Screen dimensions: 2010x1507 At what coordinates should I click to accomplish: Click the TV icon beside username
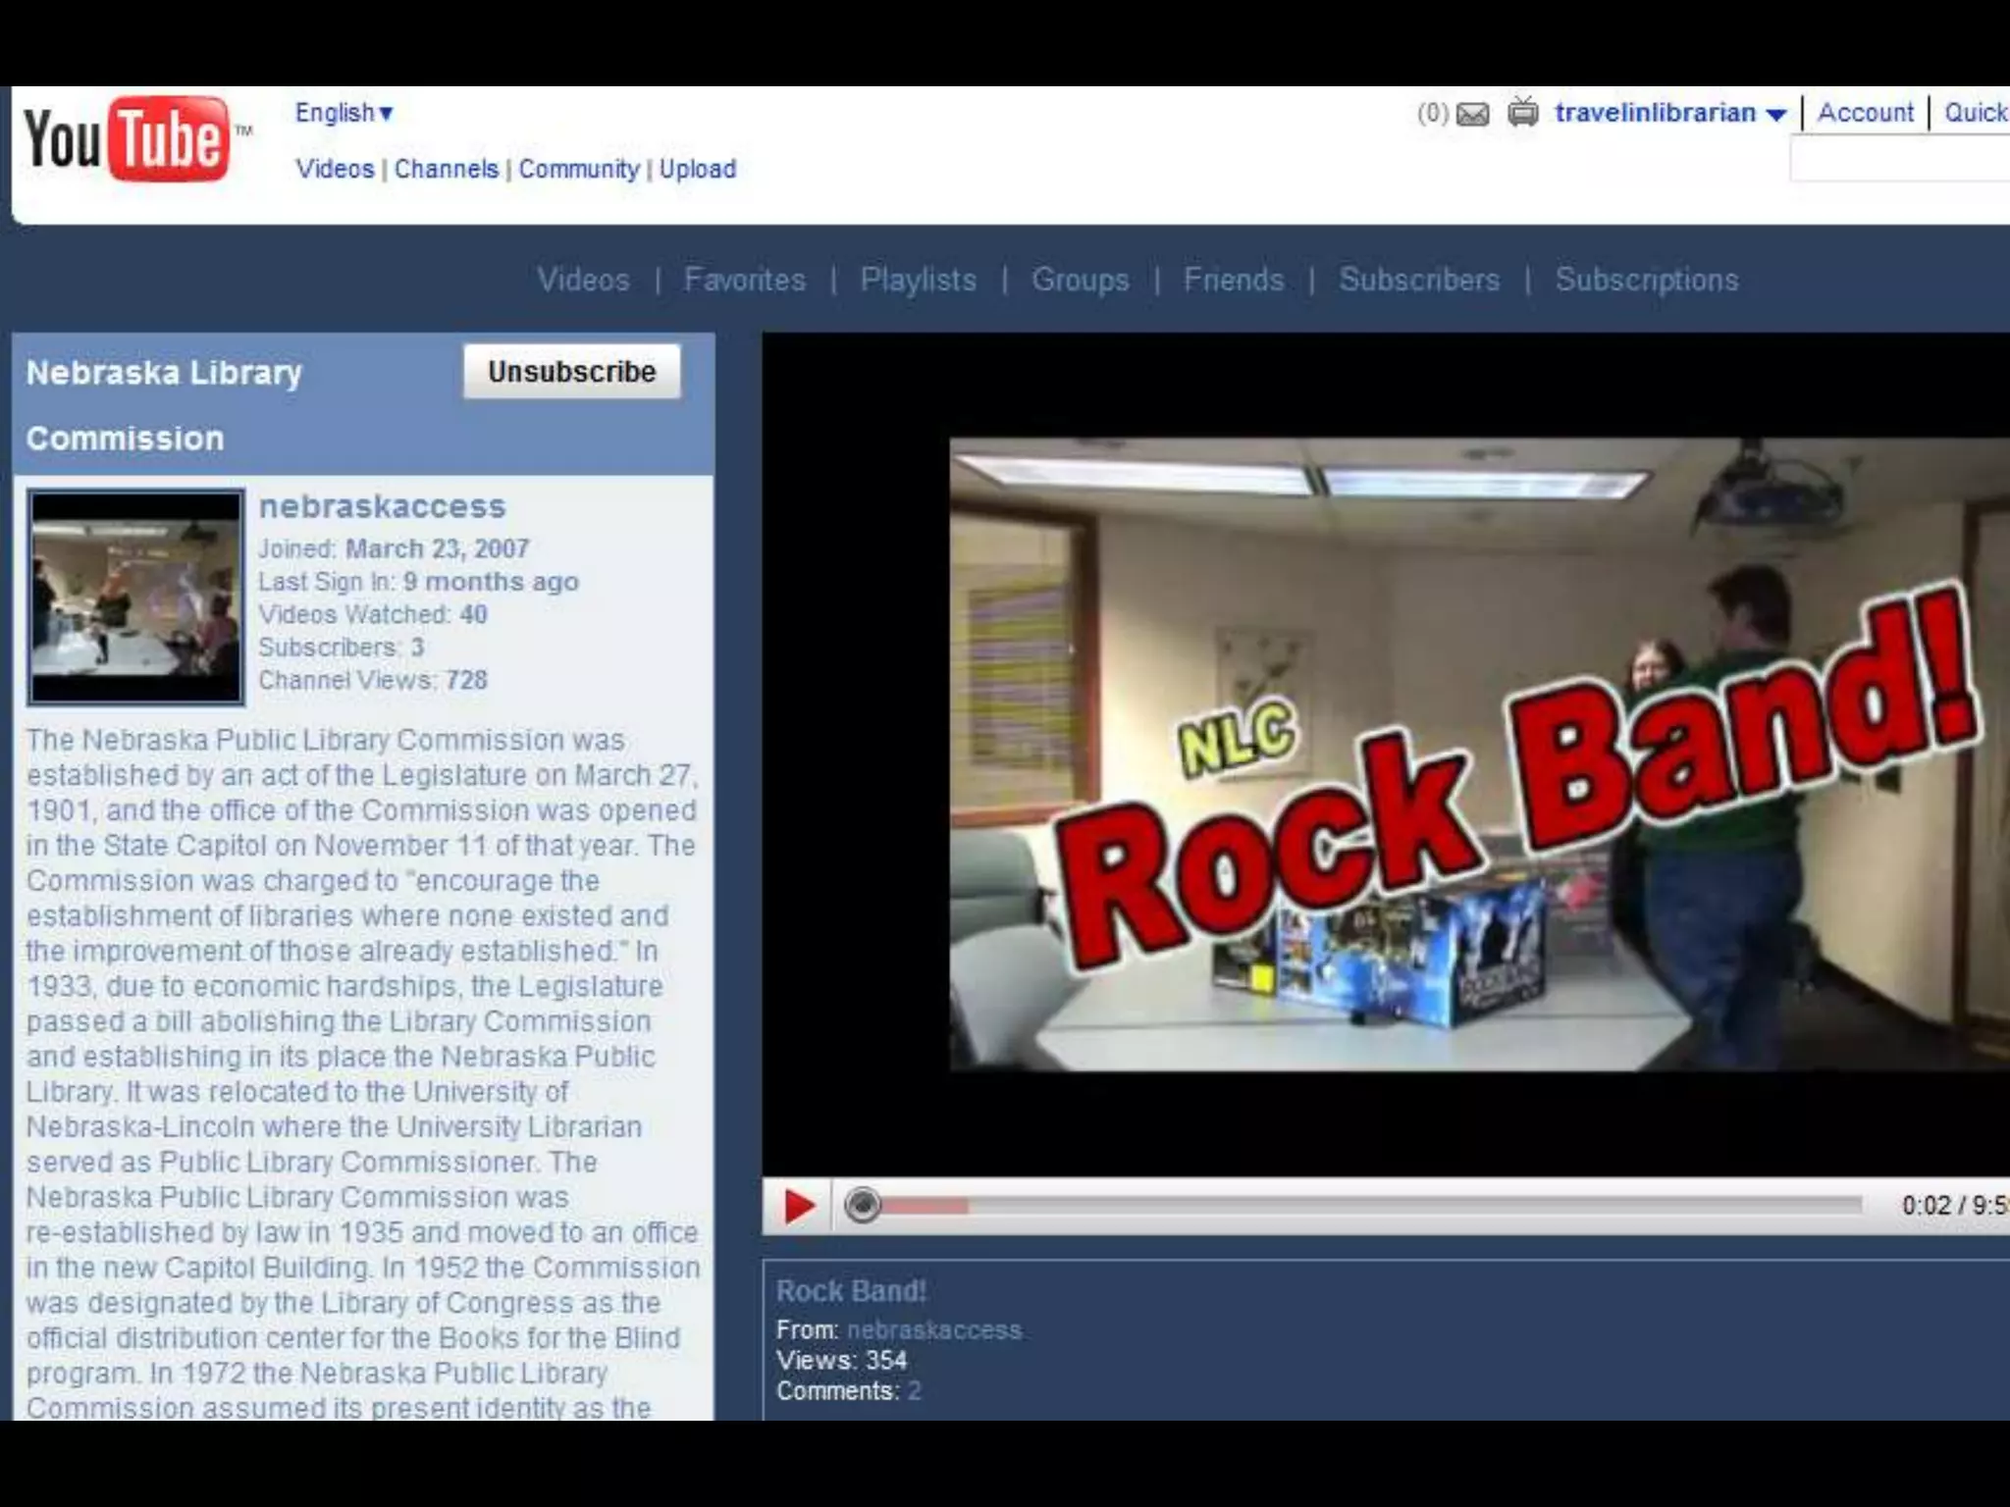pyautogui.click(x=1523, y=113)
